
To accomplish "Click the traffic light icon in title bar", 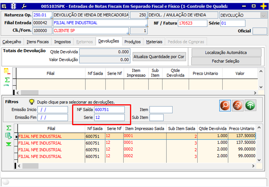I will coord(14,6).
